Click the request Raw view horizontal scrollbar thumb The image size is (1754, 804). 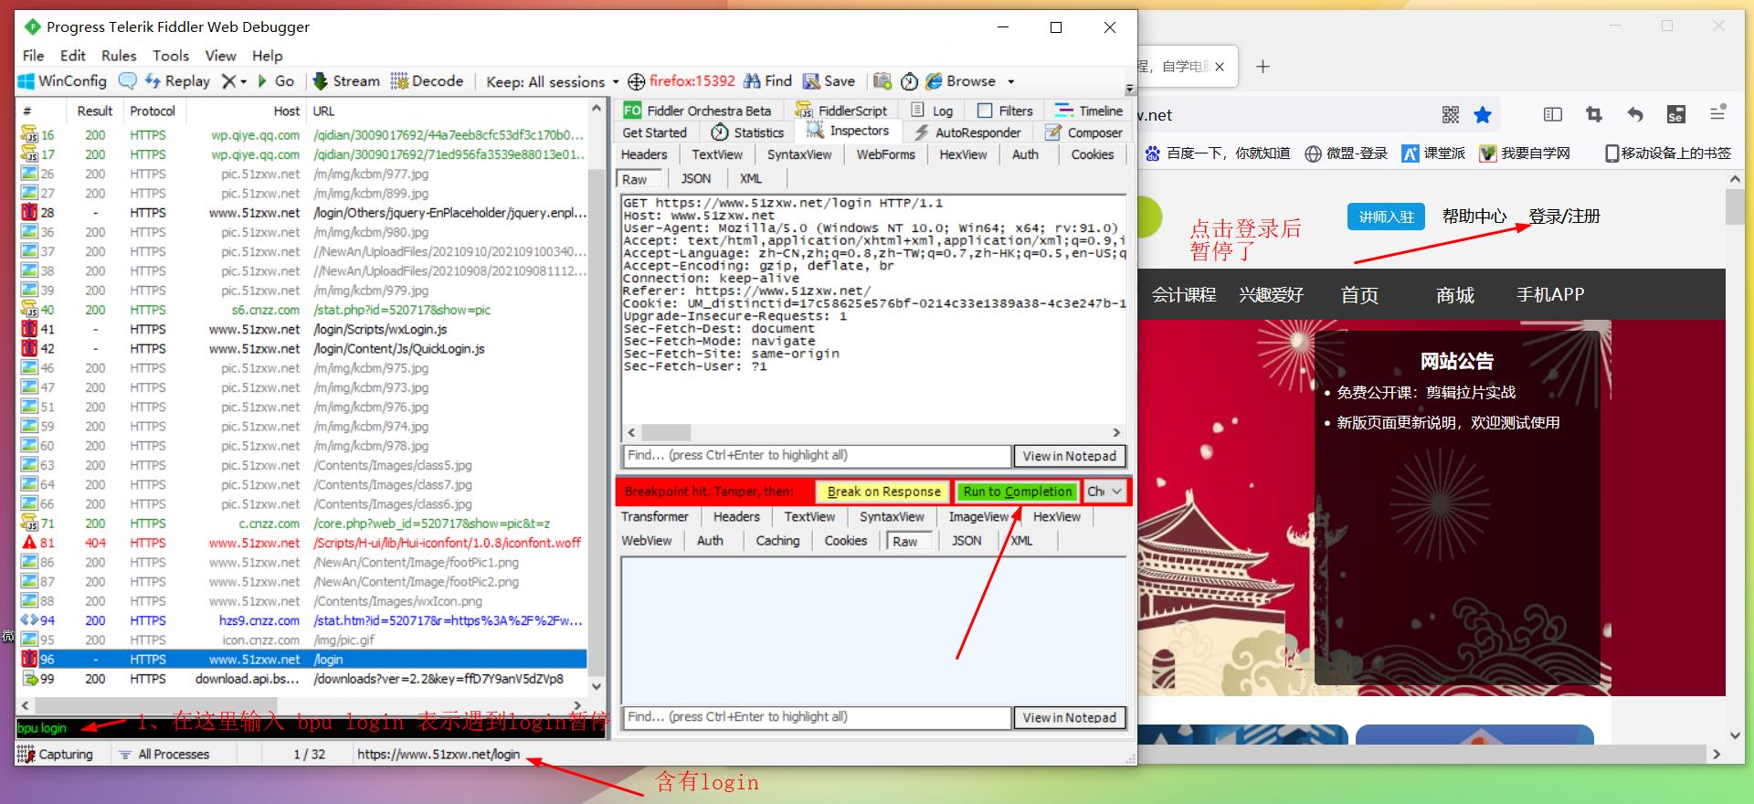pos(666,432)
